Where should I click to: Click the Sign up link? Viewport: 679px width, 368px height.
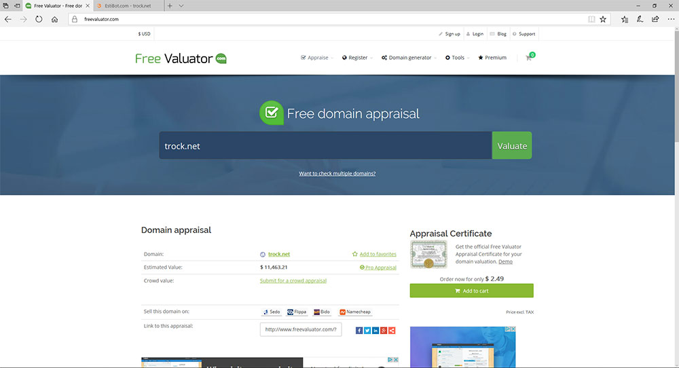point(449,34)
